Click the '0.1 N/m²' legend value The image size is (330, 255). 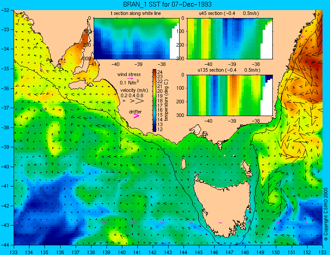coord(129,82)
